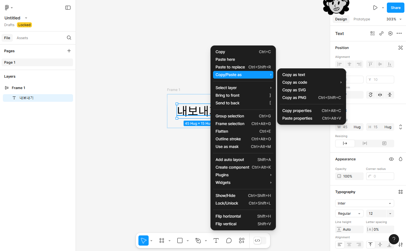Expand the Untitled file name dropdown
The width and height of the screenshot is (406, 251).
(x=26, y=18)
